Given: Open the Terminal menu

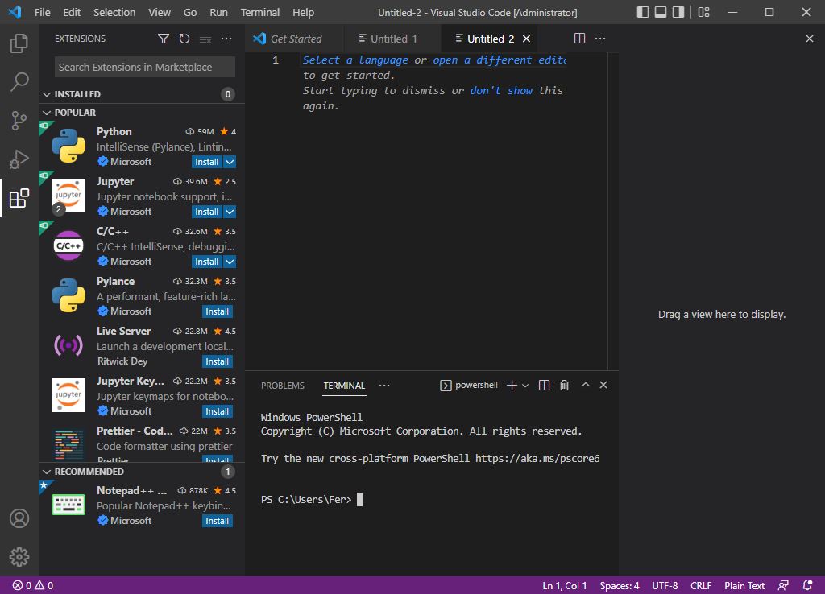Looking at the screenshot, I should [x=260, y=12].
